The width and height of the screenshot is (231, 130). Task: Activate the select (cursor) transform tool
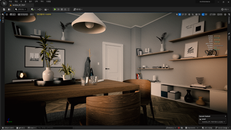pos(177,14)
